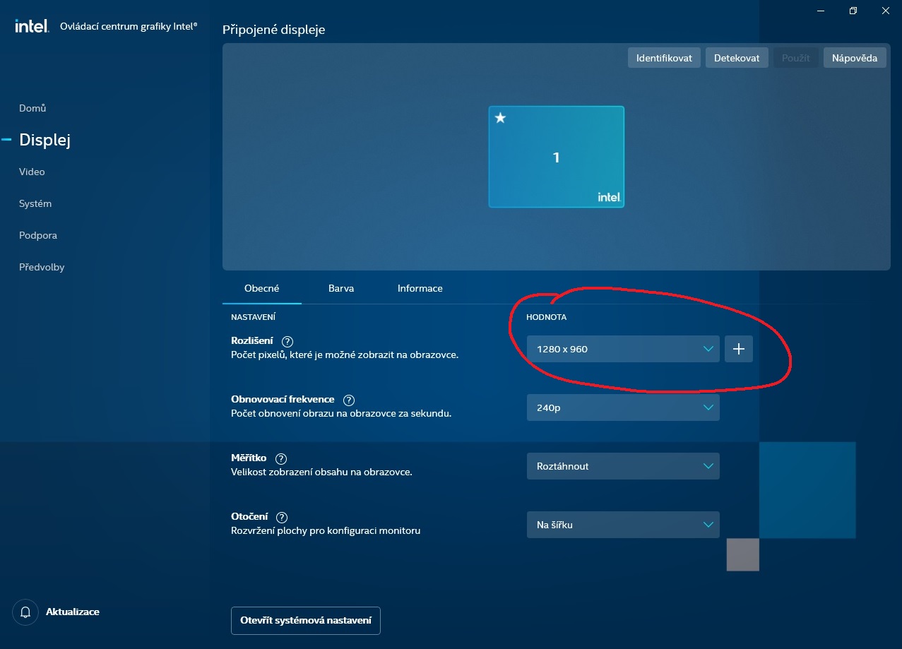Click Otevřít systémová nastavení button
902x649 pixels.
tap(306, 621)
